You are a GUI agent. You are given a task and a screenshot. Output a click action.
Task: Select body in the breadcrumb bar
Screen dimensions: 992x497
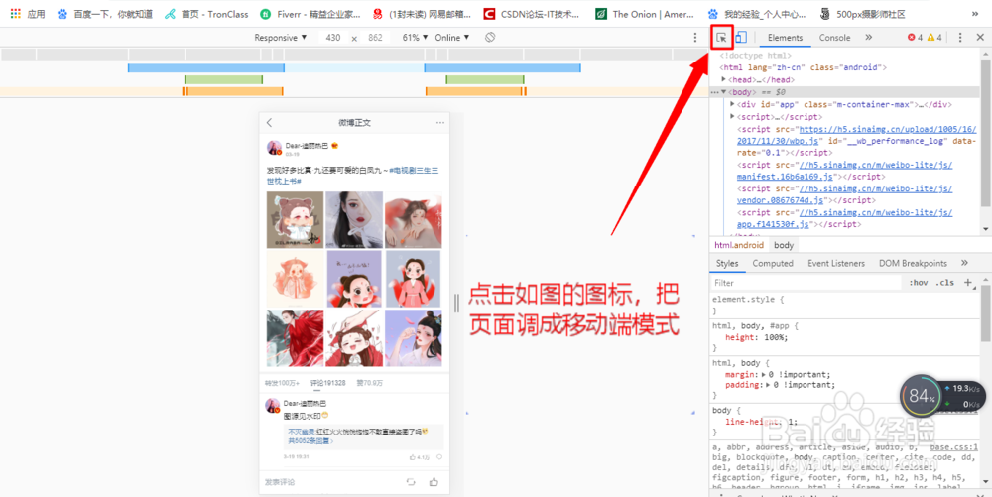(x=784, y=245)
